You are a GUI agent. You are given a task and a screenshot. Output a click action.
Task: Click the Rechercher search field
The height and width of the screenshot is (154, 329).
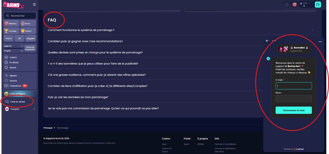pos(20,16)
